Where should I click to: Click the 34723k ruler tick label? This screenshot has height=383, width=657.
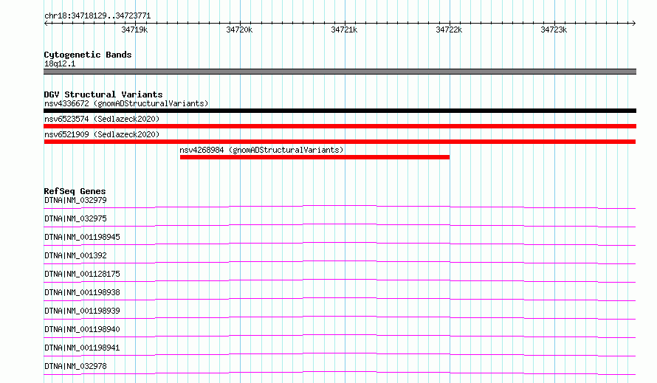point(554,30)
